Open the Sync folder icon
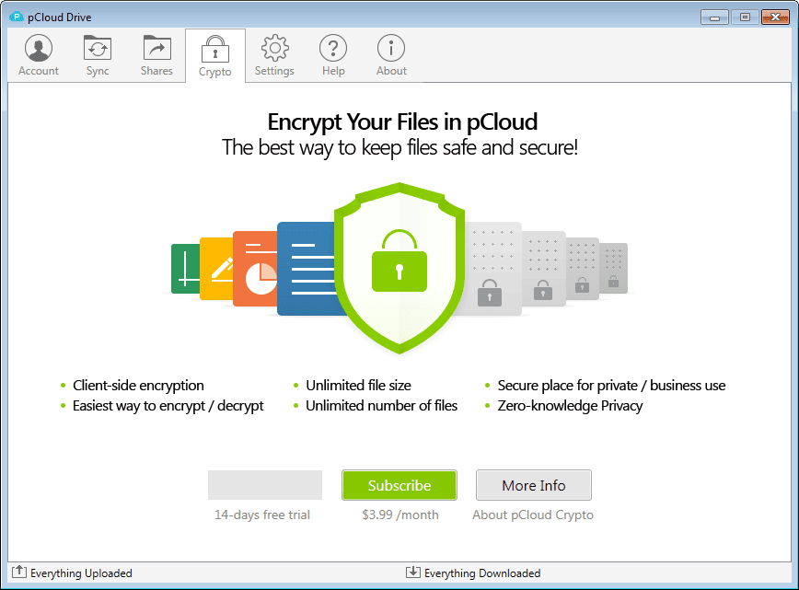Screen dimensions: 799x590 98,48
